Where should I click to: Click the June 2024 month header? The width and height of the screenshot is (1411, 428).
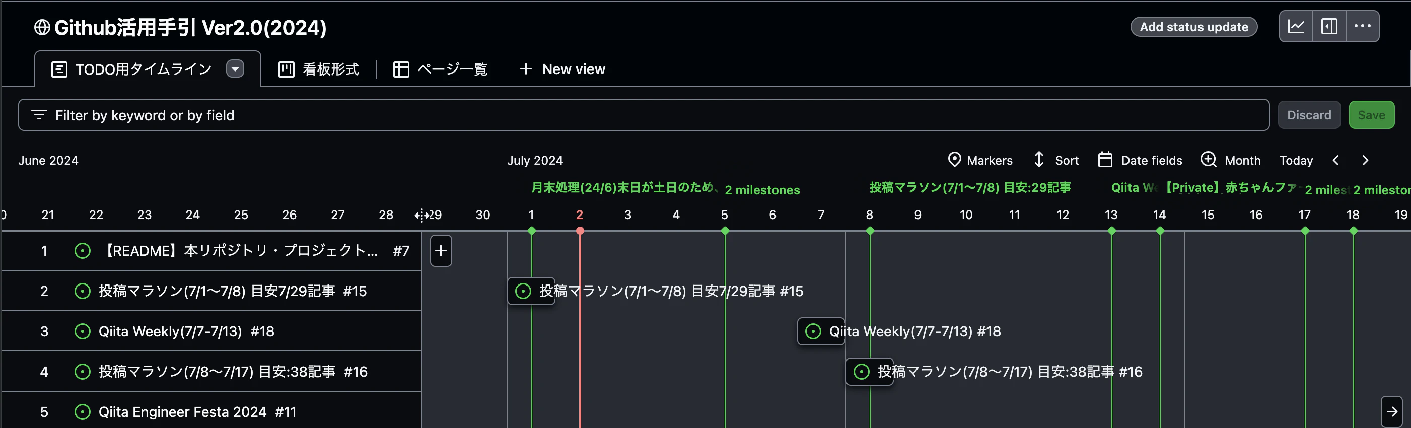click(48, 161)
